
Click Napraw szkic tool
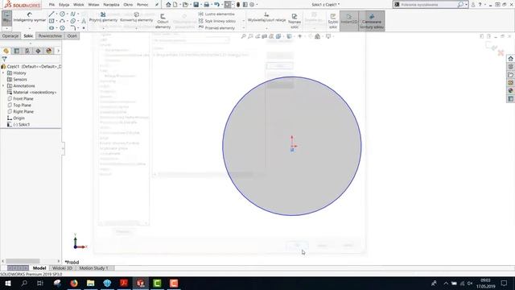(295, 22)
